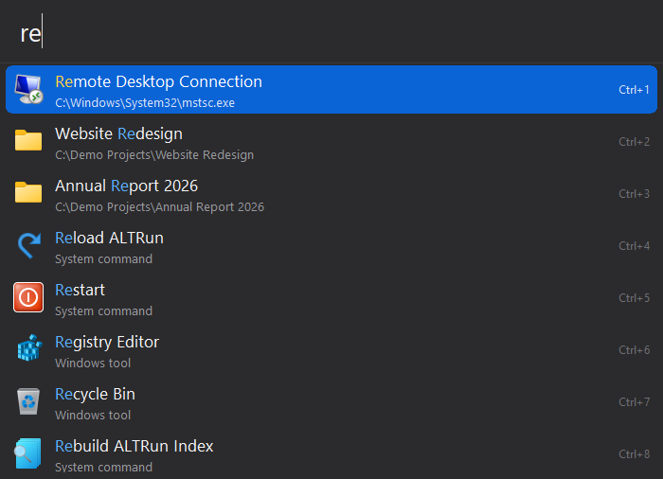The width and height of the screenshot is (663, 479).
Task: Select the Annual Report 2026 result title
Action: (126, 186)
